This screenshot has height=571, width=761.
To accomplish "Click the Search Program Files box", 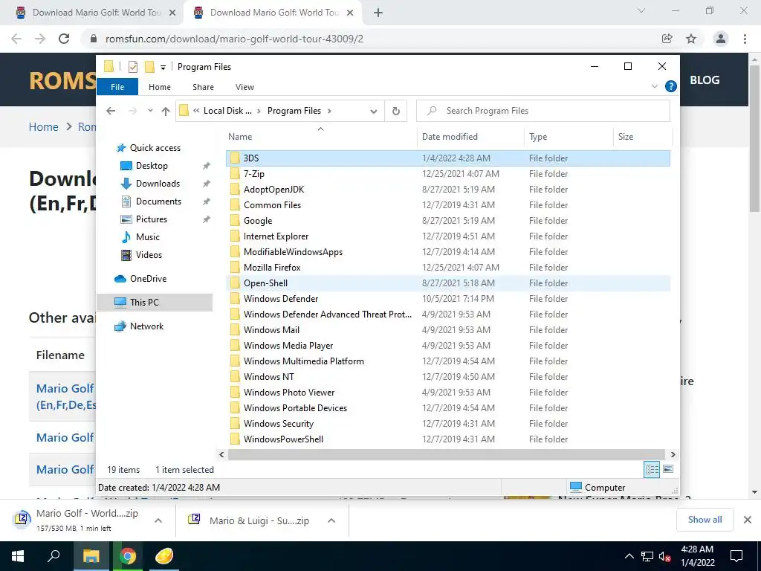I will pyautogui.click(x=543, y=111).
